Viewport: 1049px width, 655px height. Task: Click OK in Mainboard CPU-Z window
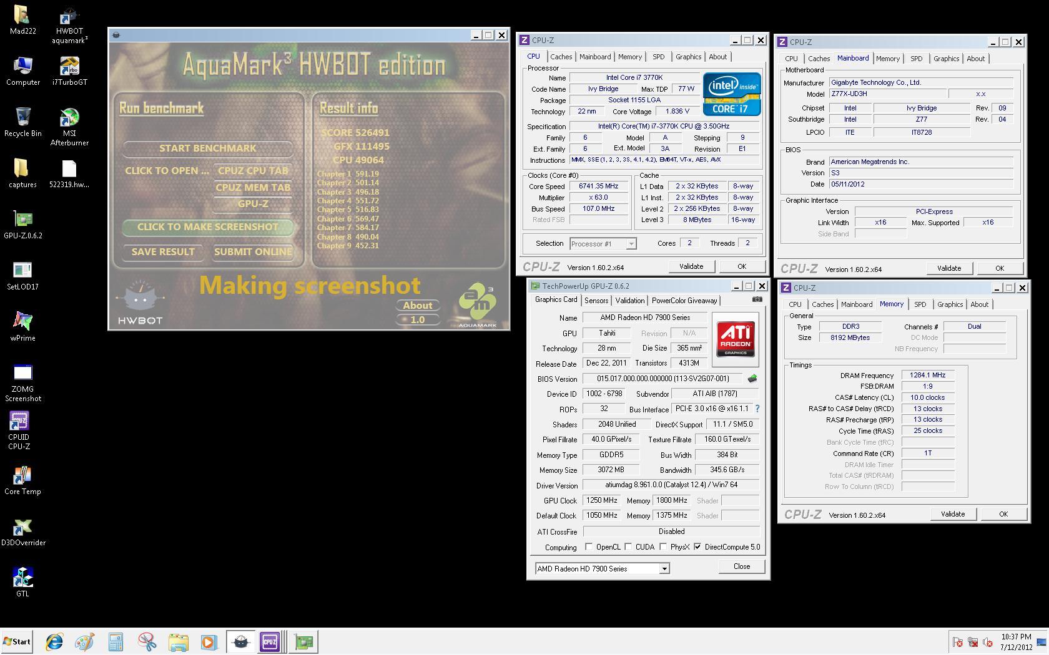pos(1000,268)
